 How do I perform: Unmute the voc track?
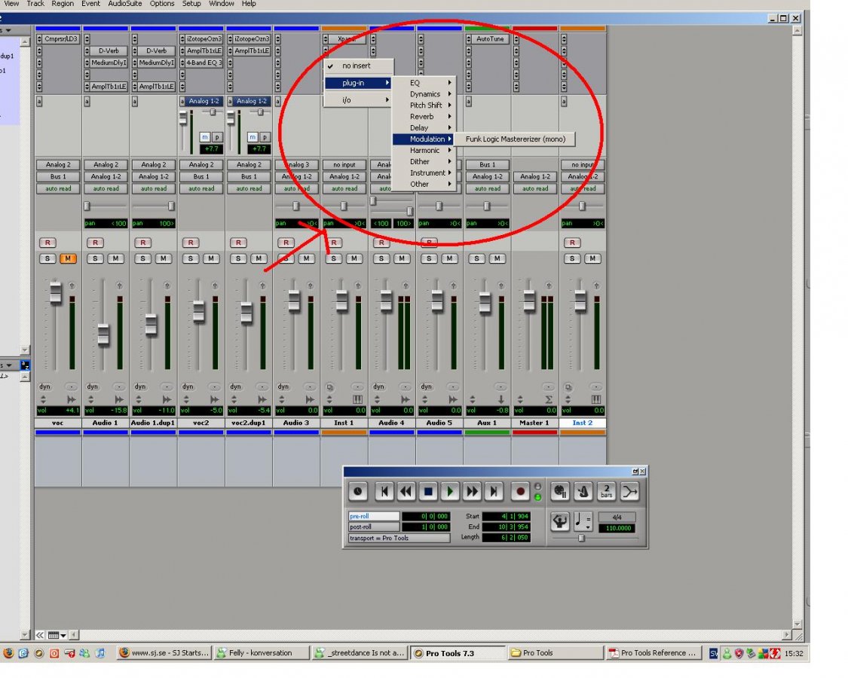pos(68,258)
